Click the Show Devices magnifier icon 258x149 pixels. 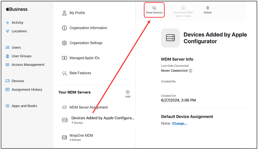tap(154, 8)
